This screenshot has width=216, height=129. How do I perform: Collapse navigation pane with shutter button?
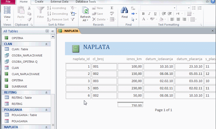[x=53, y=31]
